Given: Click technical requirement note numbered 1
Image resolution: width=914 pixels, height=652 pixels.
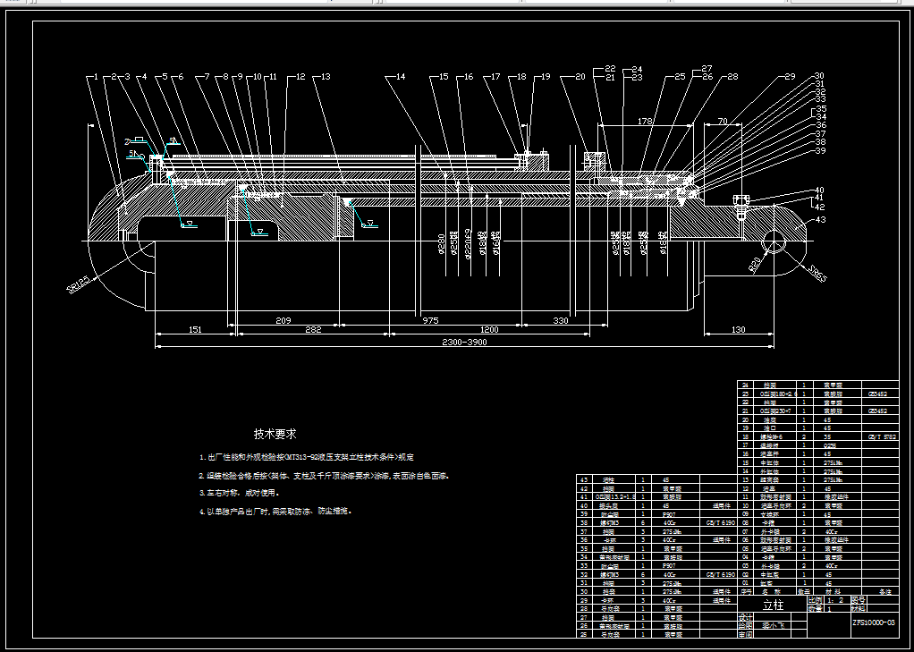Looking at the screenshot, I should point(307,457).
